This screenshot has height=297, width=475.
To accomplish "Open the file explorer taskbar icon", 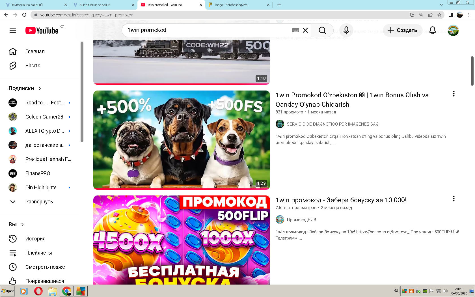I will coord(52,291).
